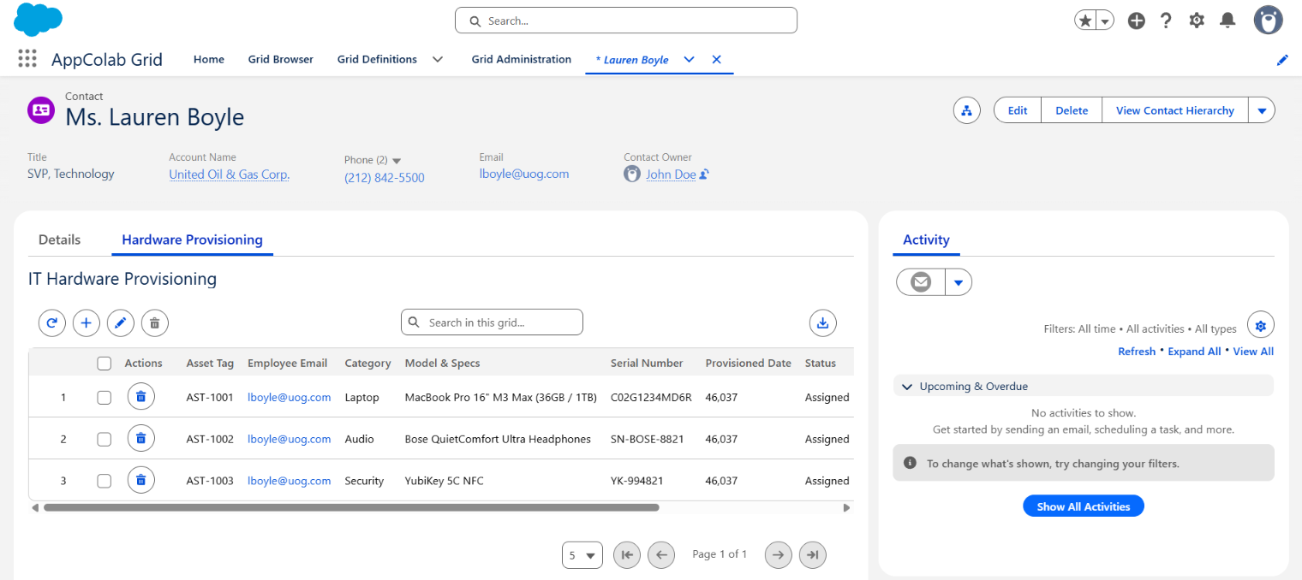Check the box for row AST-1001

[x=105, y=397]
